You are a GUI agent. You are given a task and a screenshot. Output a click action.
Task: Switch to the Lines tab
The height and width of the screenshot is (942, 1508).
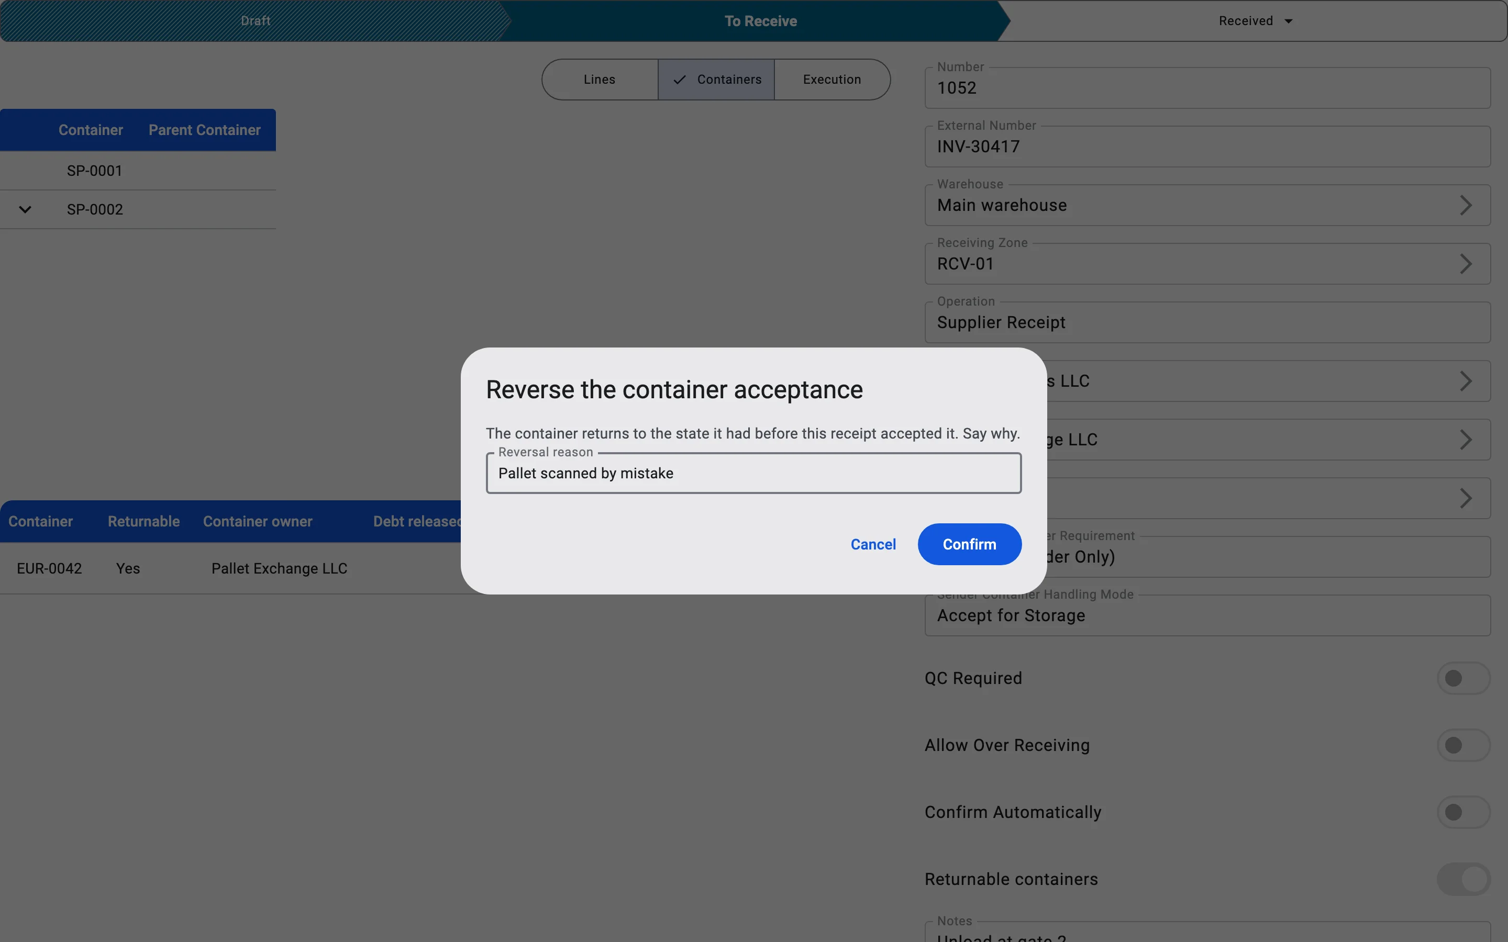coord(600,79)
